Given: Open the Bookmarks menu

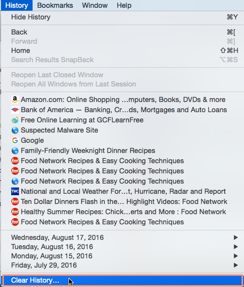Looking at the screenshot, I should tap(55, 5).
